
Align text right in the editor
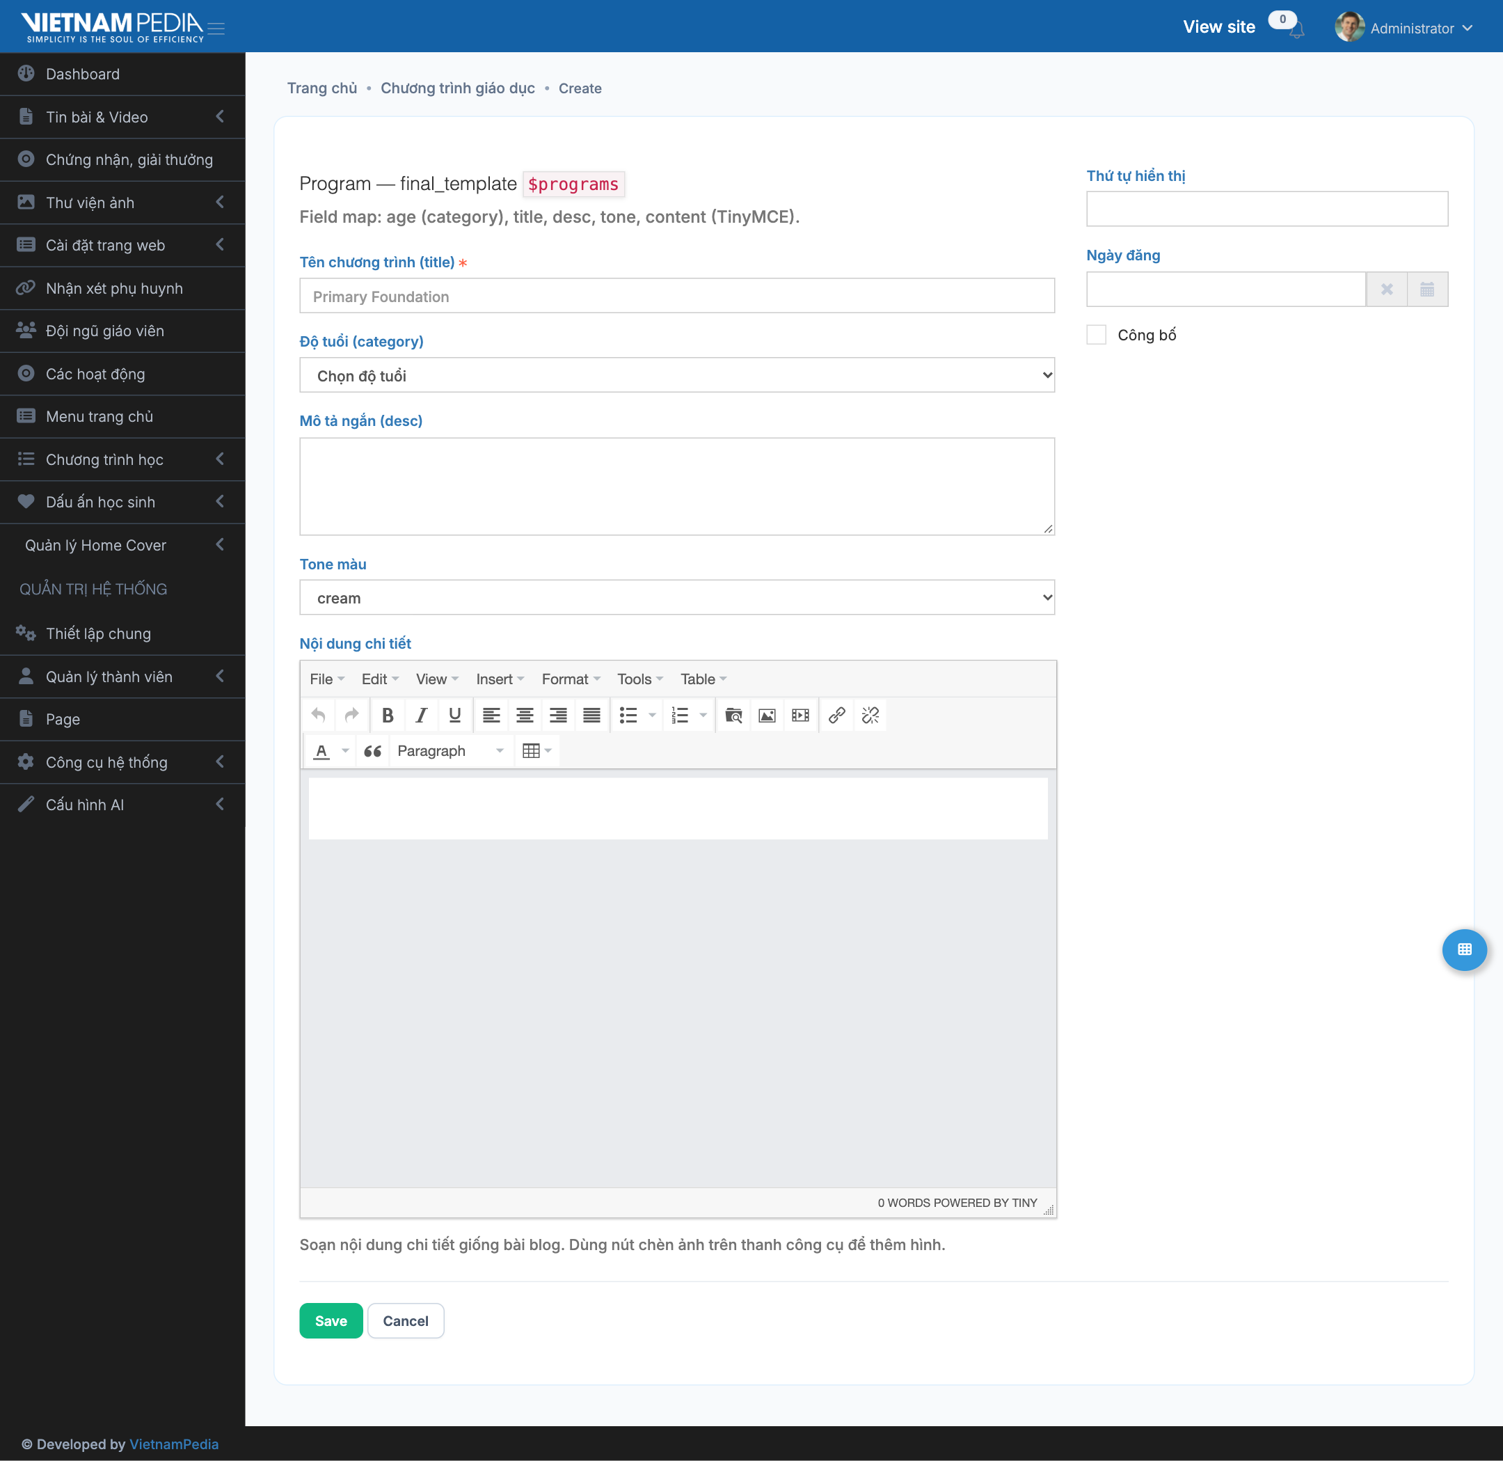(x=559, y=715)
